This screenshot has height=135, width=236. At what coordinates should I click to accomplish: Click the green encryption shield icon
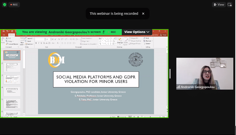pos(5,5)
